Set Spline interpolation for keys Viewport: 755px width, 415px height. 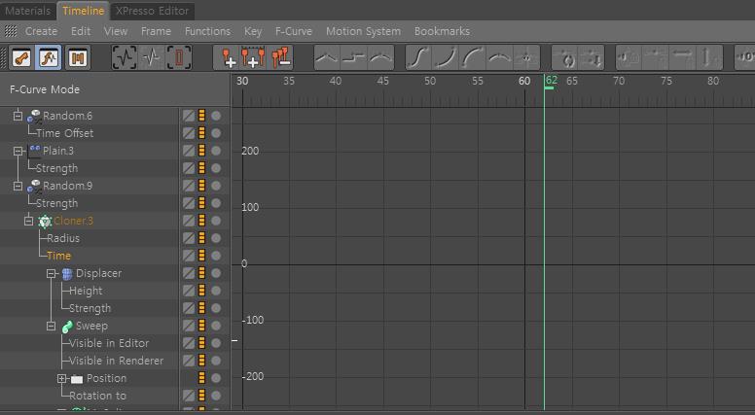(380, 58)
